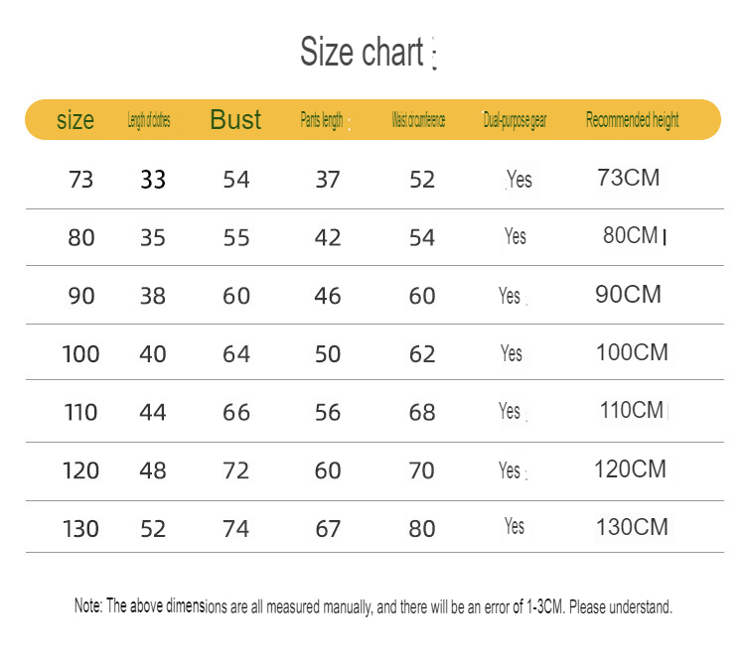Select the "Waist circumference" header

[418, 121]
